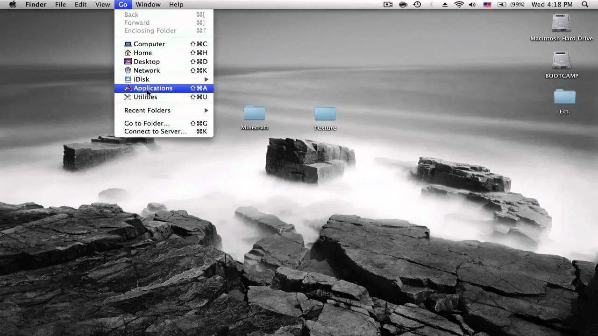Viewport: 598px width, 336px height.
Task: Select the BOOTCAMP drive icon
Action: click(562, 64)
